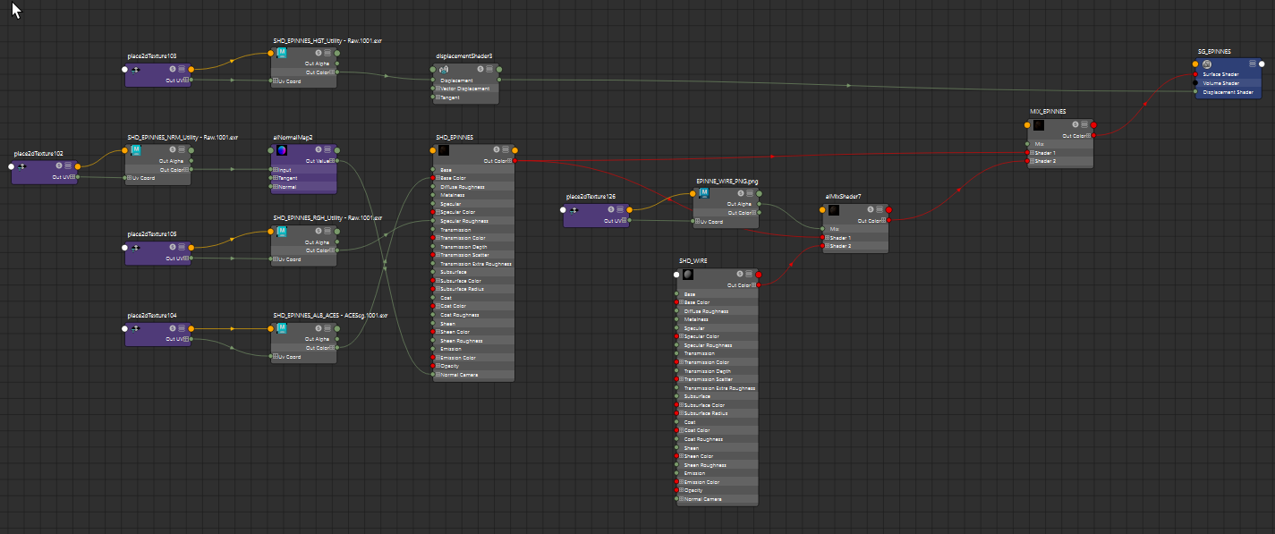Toggle view mode on SHD_EPINNES node
1275x534 pixels.
[506, 150]
